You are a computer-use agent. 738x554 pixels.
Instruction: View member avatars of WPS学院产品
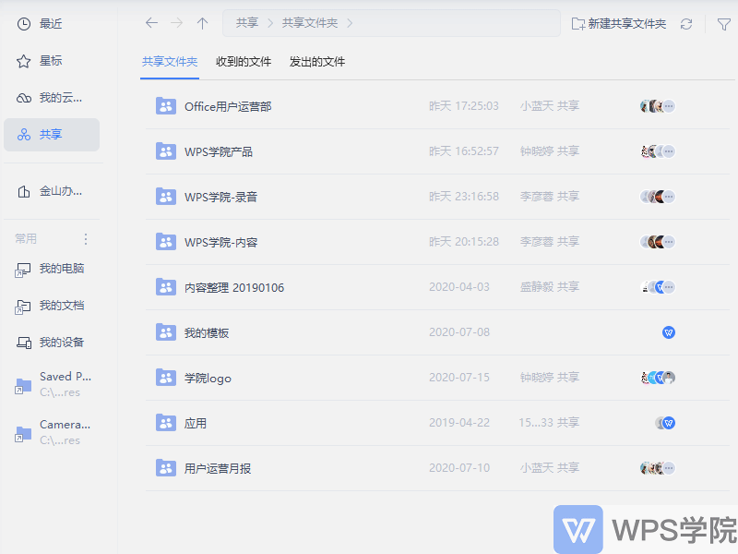tap(658, 151)
